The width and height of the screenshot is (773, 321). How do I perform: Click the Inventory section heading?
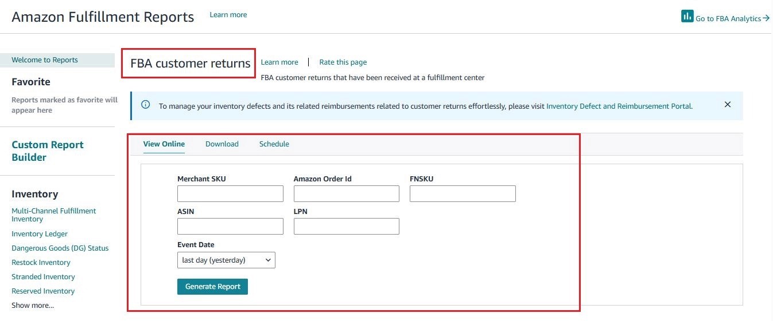coord(34,194)
